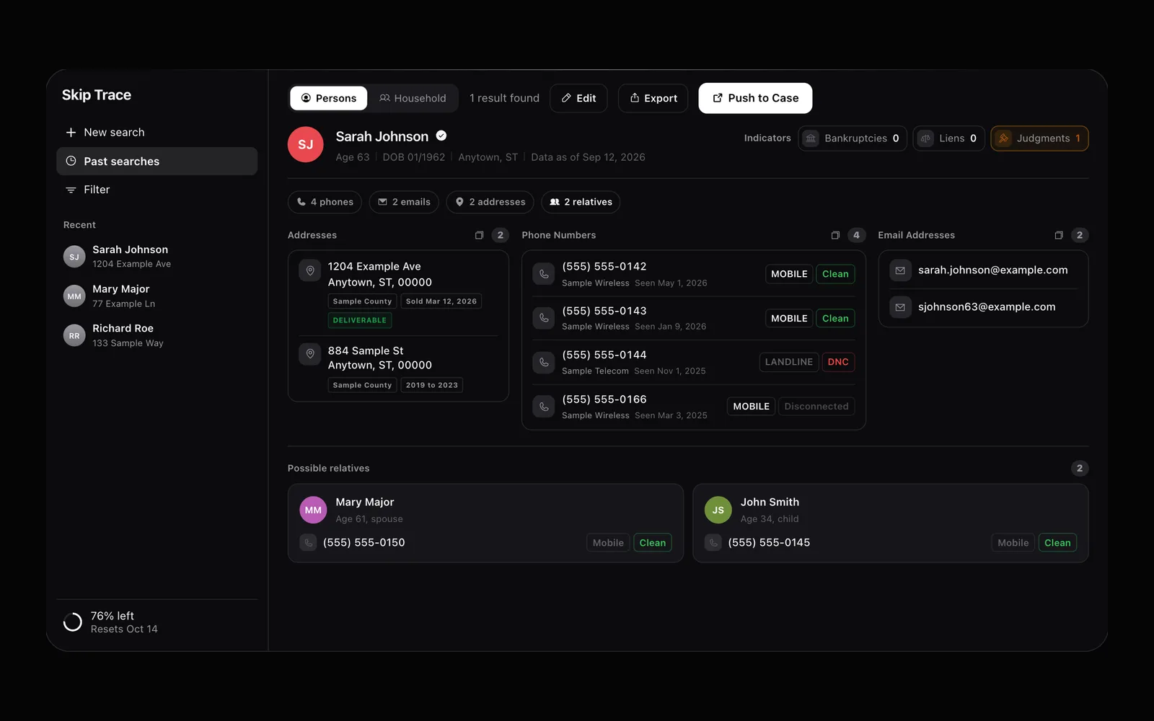Click the SJ avatar beside Sarah Johnson's name
1154x721 pixels.
pos(306,144)
